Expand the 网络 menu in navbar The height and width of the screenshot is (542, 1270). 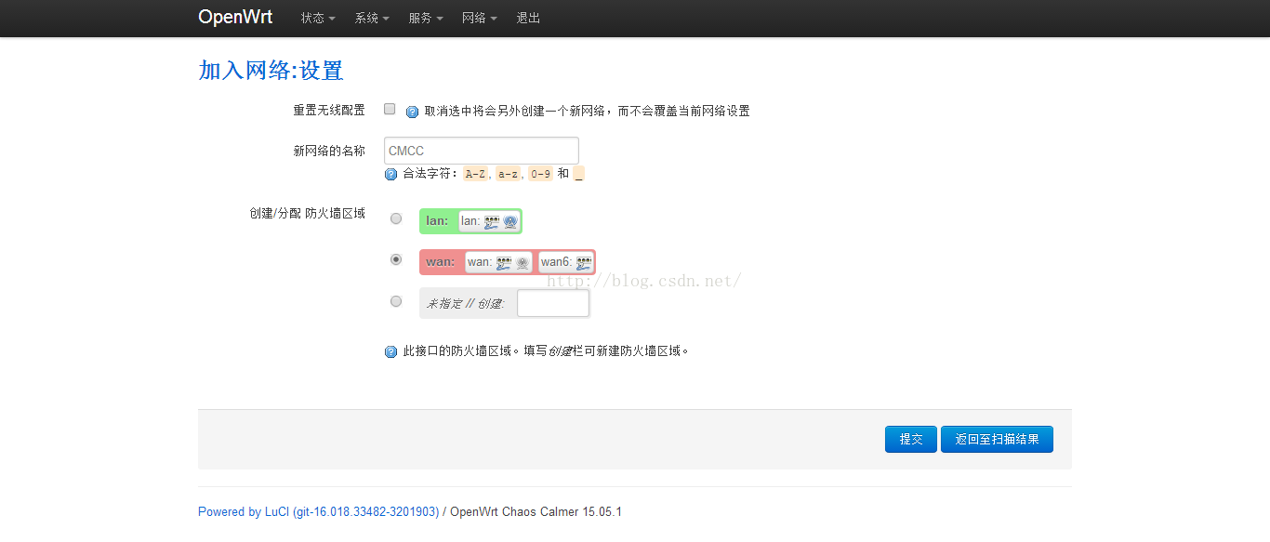click(x=480, y=18)
